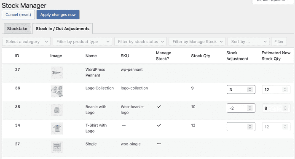Viewport: 295px width, 159px height.
Task: Open Filter by product type dropdown
Action: click(83, 42)
